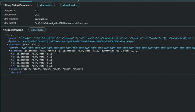Select the OLK parameter value

[x=37, y=15]
